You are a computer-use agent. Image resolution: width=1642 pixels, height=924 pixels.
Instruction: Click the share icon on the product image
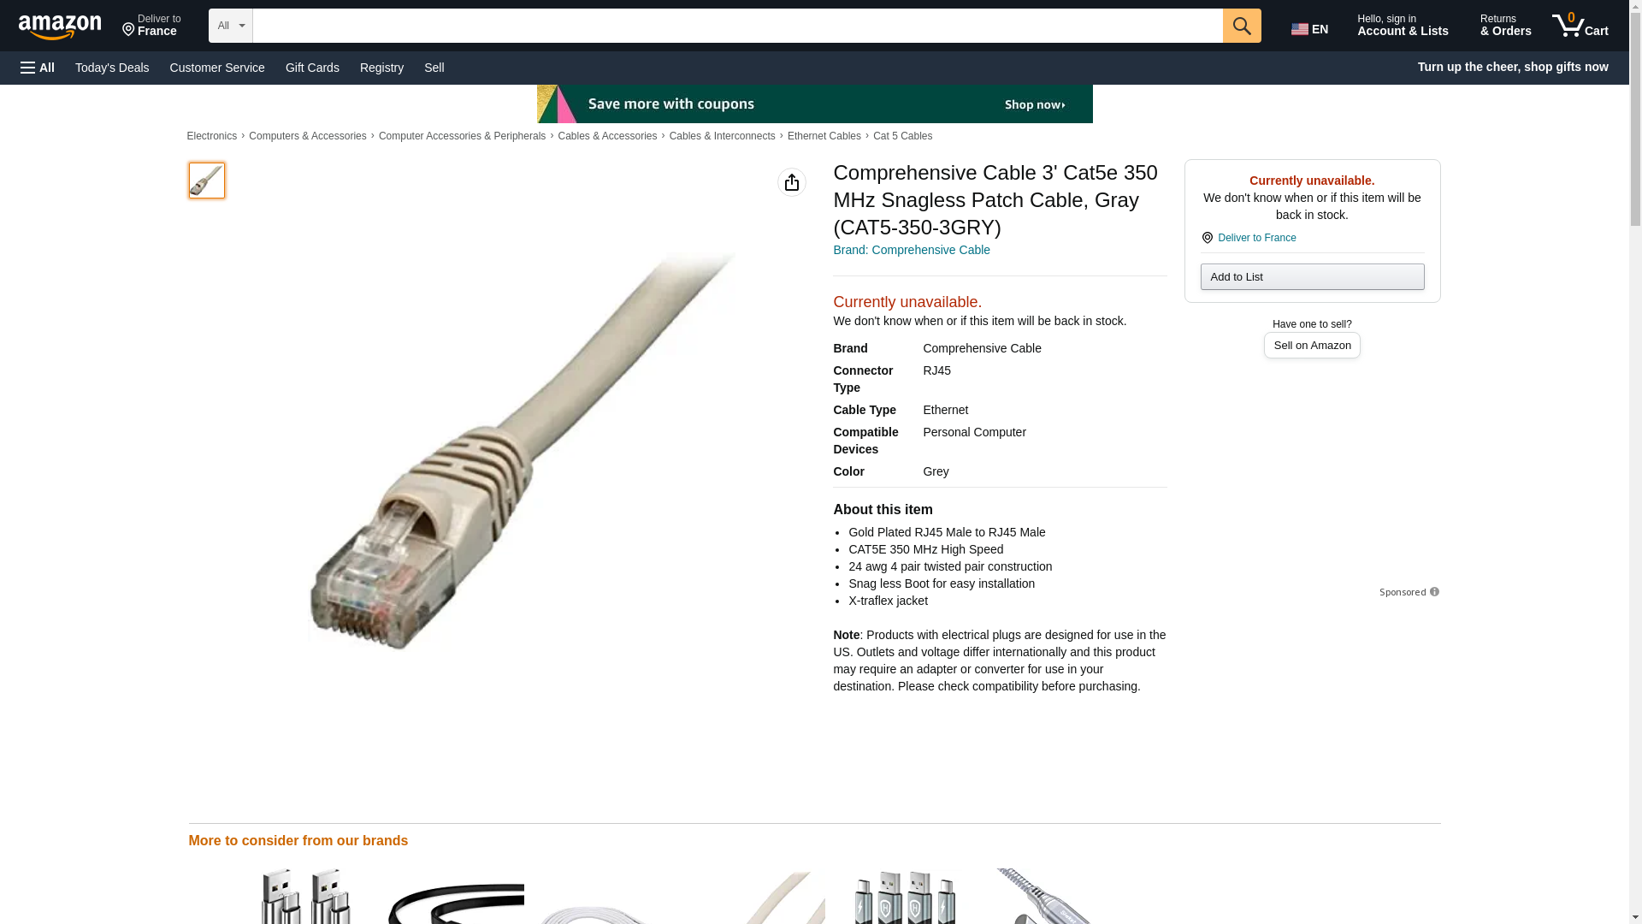tap(792, 182)
